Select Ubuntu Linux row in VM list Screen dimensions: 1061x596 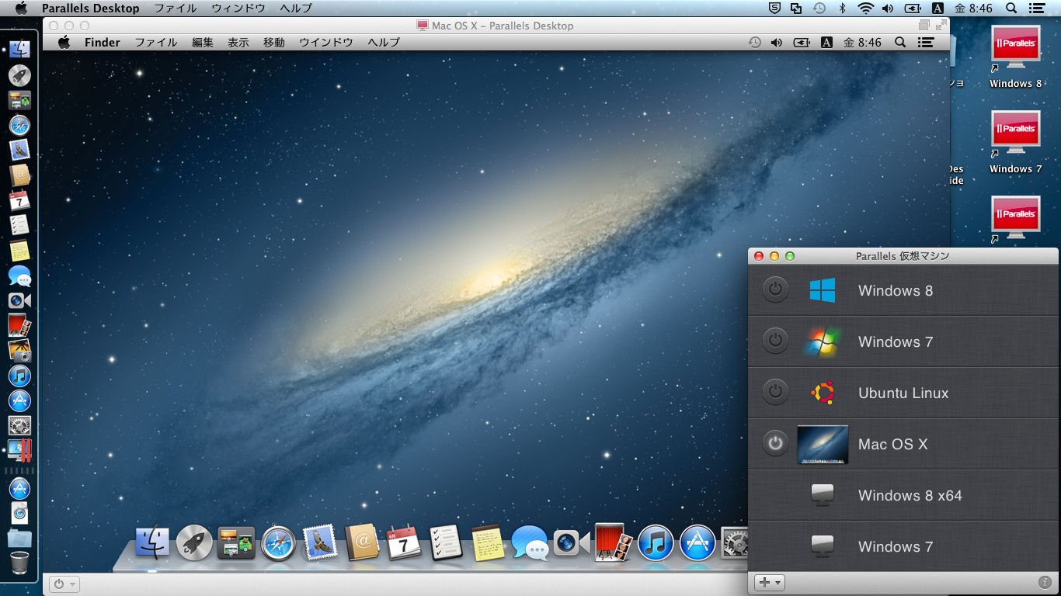tap(903, 393)
